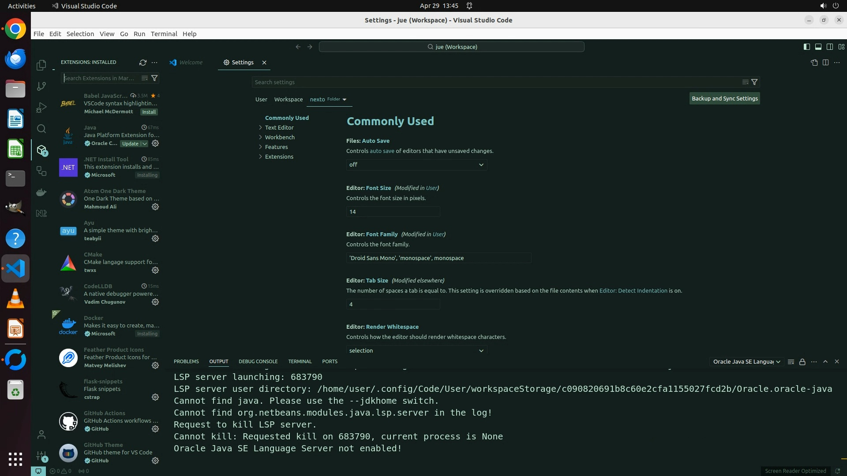Open manage gear for Atom One Dark Theme

pyautogui.click(x=155, y=207)
